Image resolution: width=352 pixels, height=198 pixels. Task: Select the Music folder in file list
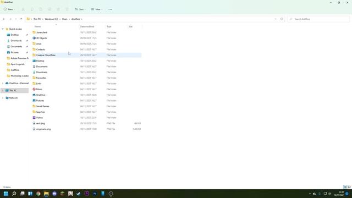(x=39, y=89)
